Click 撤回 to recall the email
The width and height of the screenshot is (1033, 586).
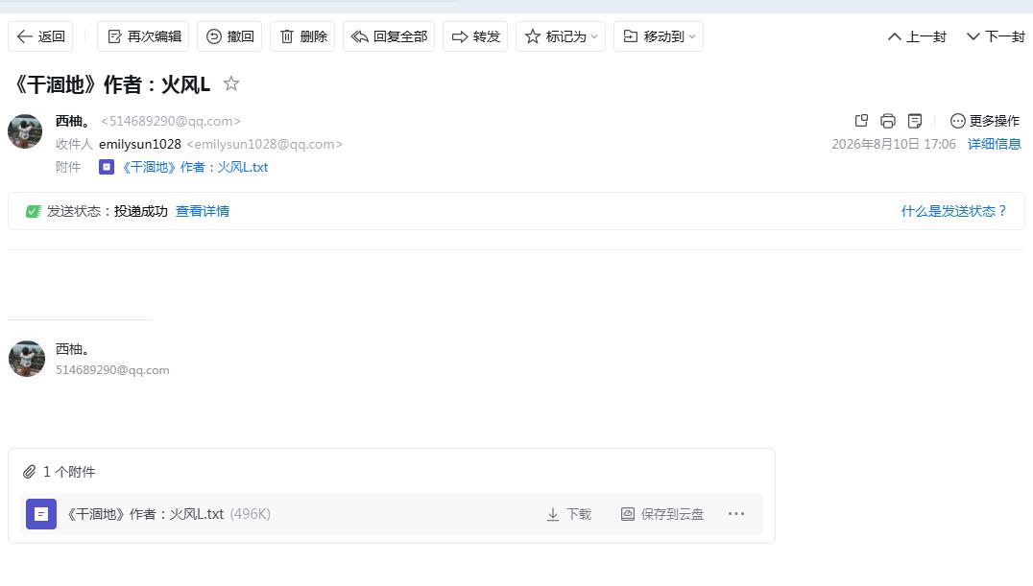[x=229, y=36]
